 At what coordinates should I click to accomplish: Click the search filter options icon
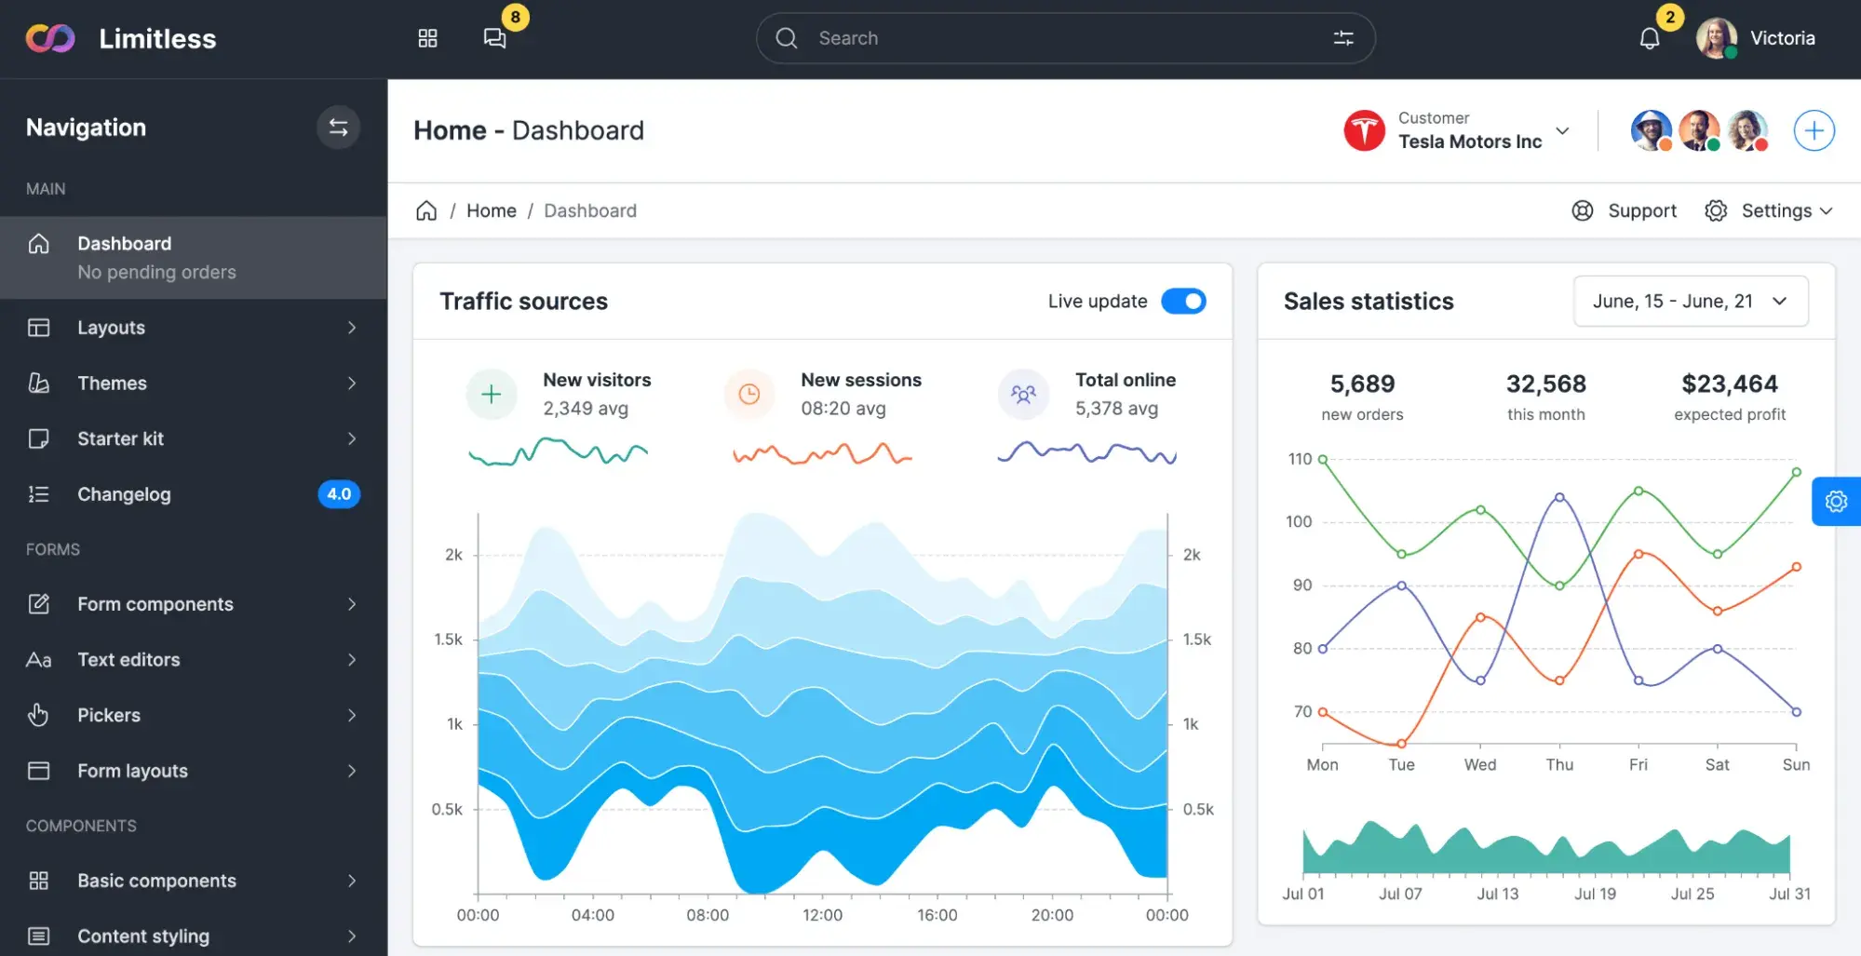tap(1342, 38)
